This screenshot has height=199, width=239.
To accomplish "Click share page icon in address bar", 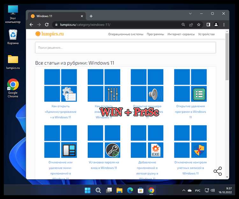I will tap(191, 25).
